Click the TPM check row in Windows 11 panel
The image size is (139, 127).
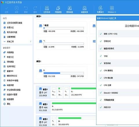118,56
